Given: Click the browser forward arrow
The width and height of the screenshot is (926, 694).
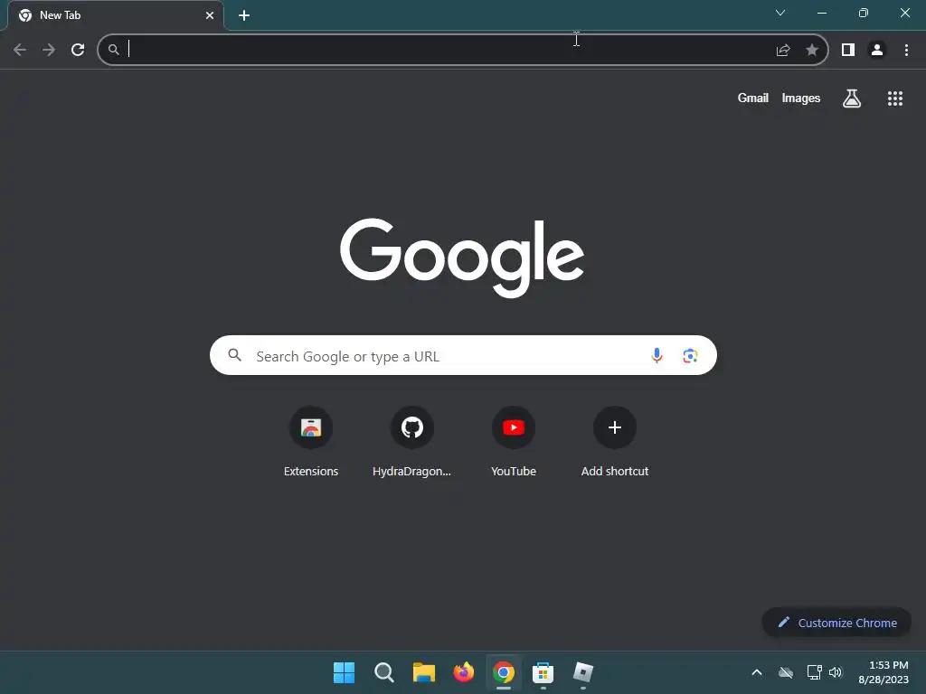Looking at the screenshot, I should [49, 50].
